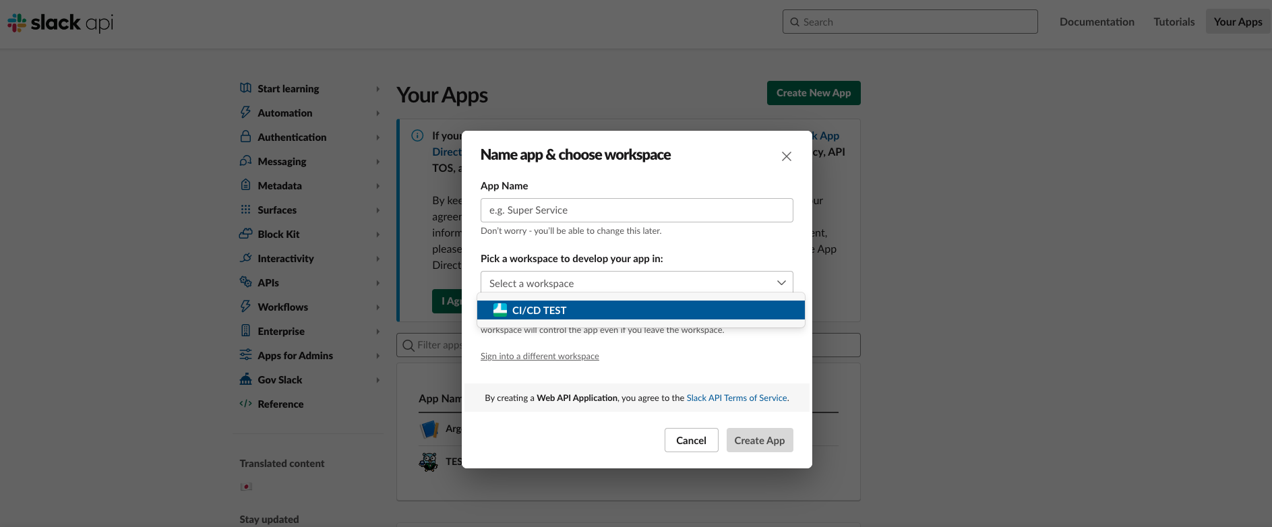The height and width of the screenshot is (527, 1272).
Task: Click the Slack API logo
Action: point(60,22)
